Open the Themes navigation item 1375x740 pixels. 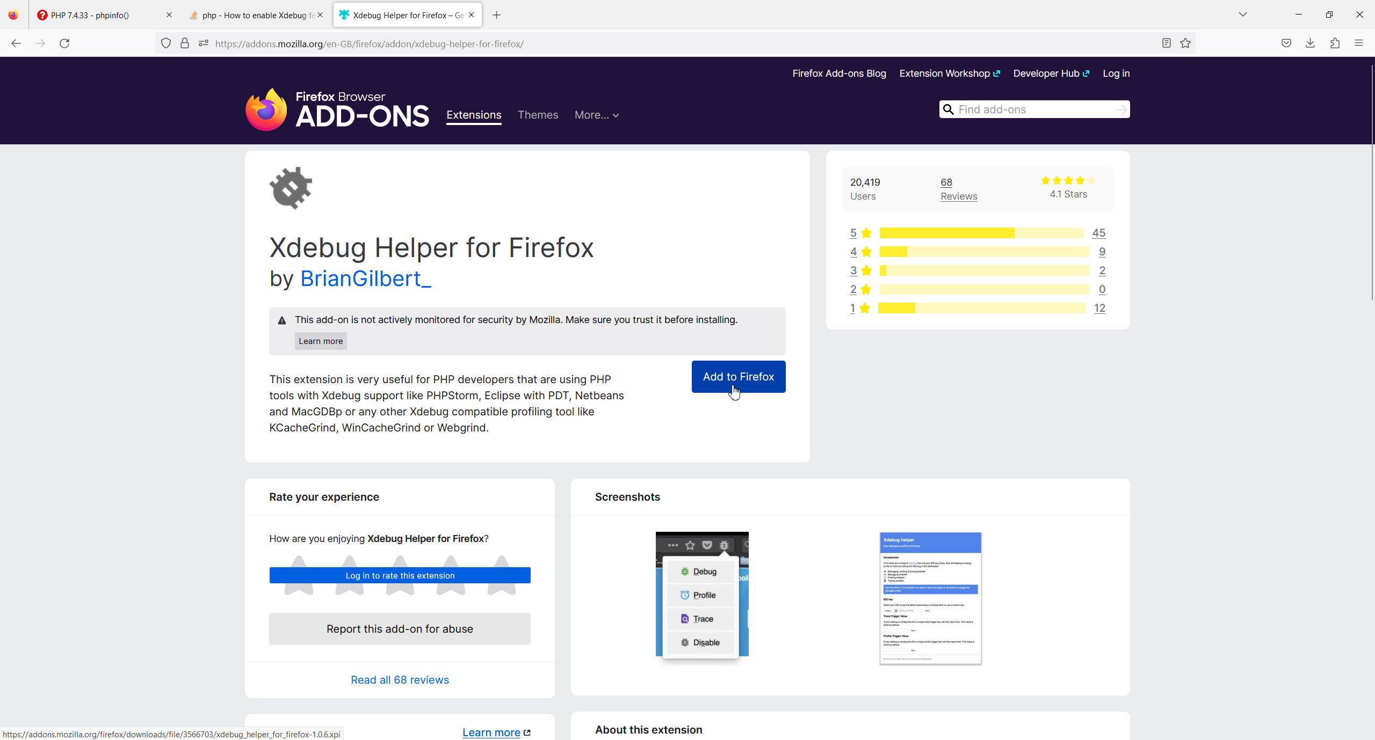point(538,115)
